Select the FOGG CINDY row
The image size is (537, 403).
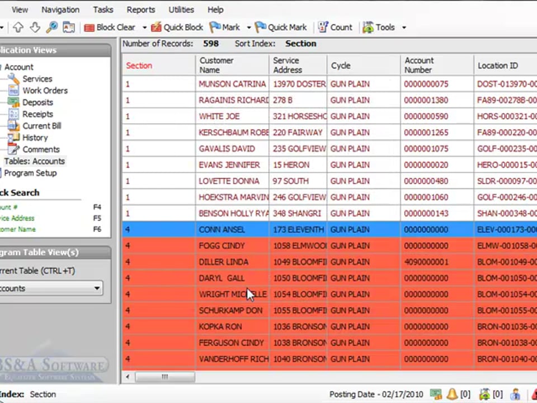pos(329,246)
